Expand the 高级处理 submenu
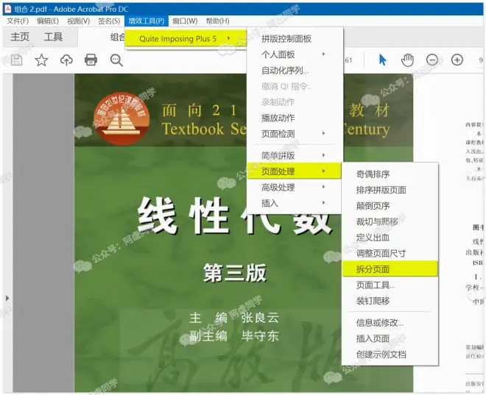The width and height of the screenshot is (486, 395). pos(295,187)
